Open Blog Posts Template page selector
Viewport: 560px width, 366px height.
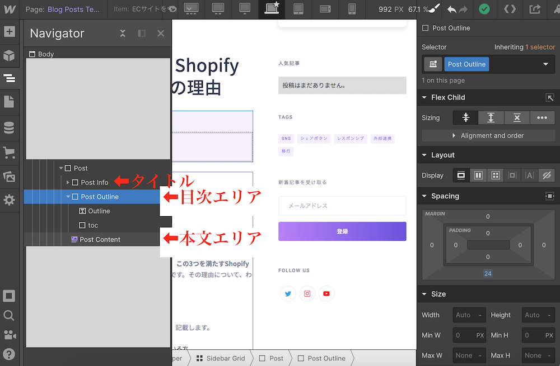[x=73, y=9]
